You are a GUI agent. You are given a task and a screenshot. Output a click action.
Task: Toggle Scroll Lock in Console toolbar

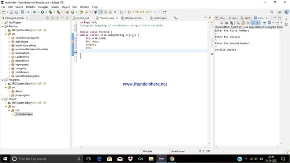[243, 23]
